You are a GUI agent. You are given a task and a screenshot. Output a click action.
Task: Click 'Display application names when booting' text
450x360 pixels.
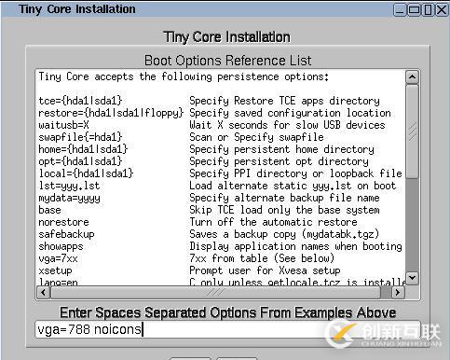[295, 246]
